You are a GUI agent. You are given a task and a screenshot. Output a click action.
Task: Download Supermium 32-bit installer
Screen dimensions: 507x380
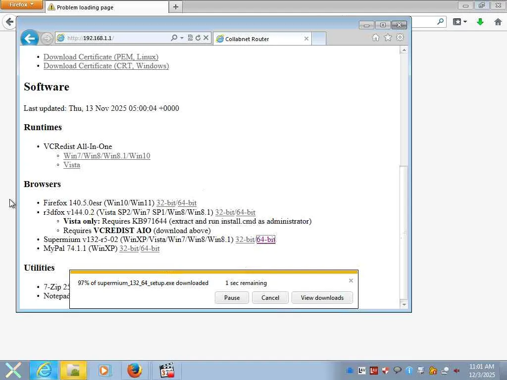tap(245, 239)
